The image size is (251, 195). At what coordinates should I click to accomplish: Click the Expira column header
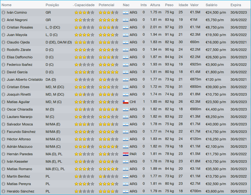click(x=236, y=5)
